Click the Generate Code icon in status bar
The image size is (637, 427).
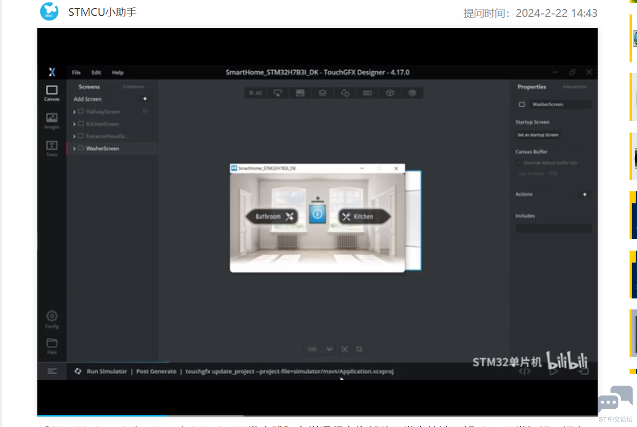pyautogui.click(x=524, y=371)
